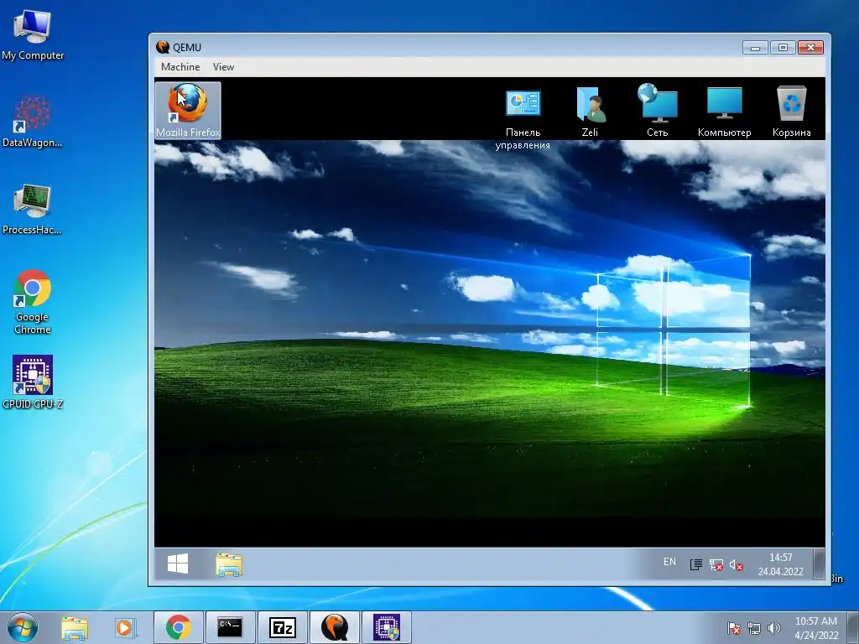Screen dimensions: 859x644
Task: Click host Action Center flag icon
Action: (733, 628)
